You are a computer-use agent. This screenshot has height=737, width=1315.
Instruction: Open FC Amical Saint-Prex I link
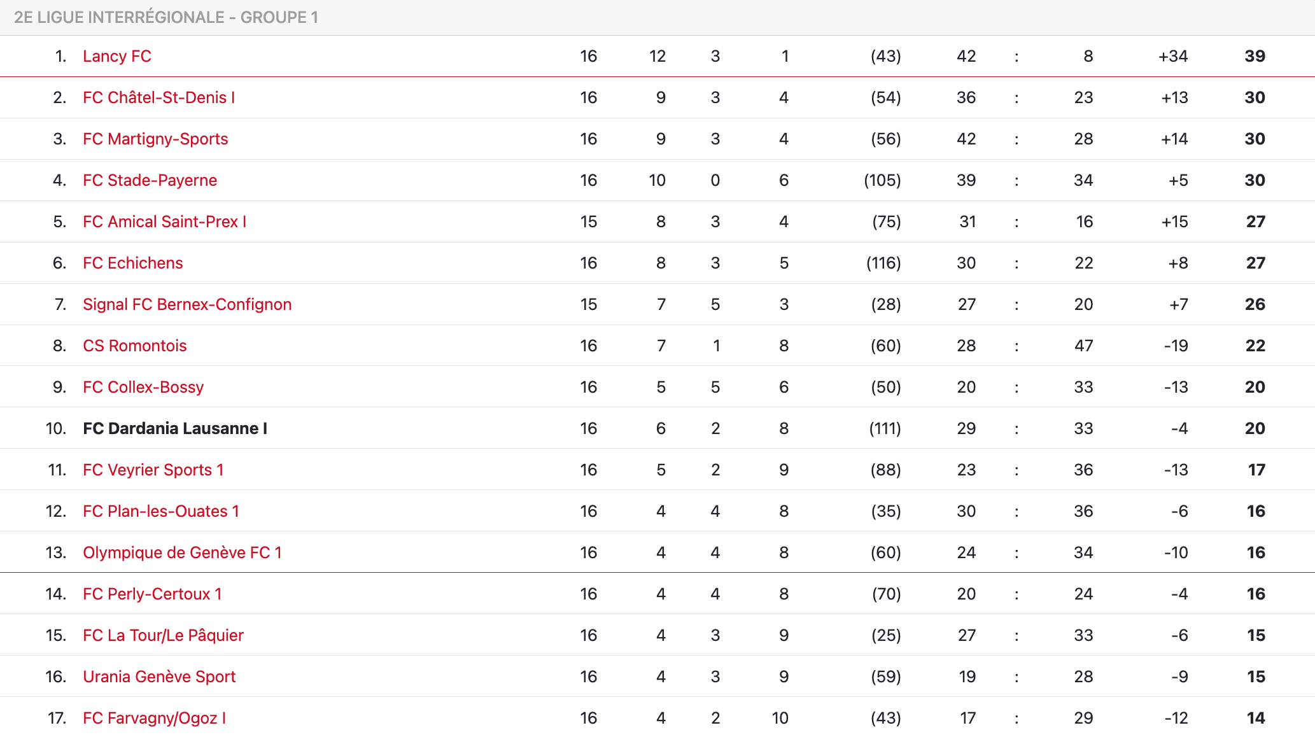click(164, 221)
